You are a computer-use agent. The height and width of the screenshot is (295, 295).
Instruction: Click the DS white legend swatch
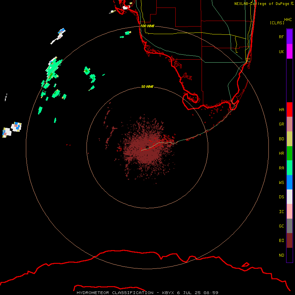pos(289,197)
